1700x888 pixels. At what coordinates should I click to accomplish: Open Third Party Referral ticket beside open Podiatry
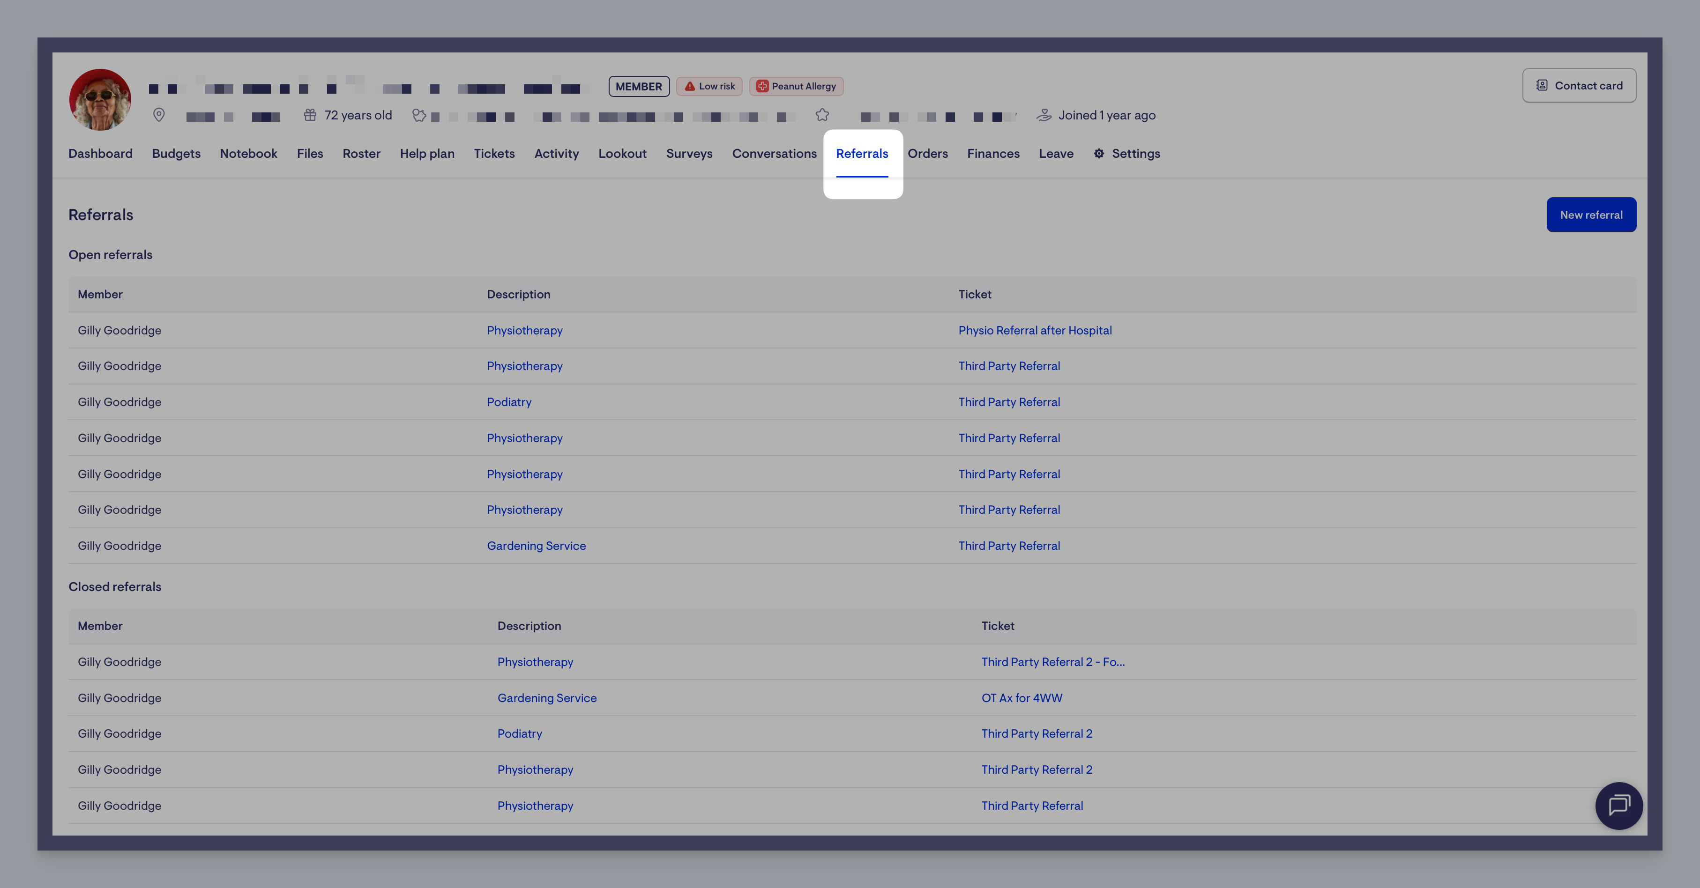tap(1009, 402)
